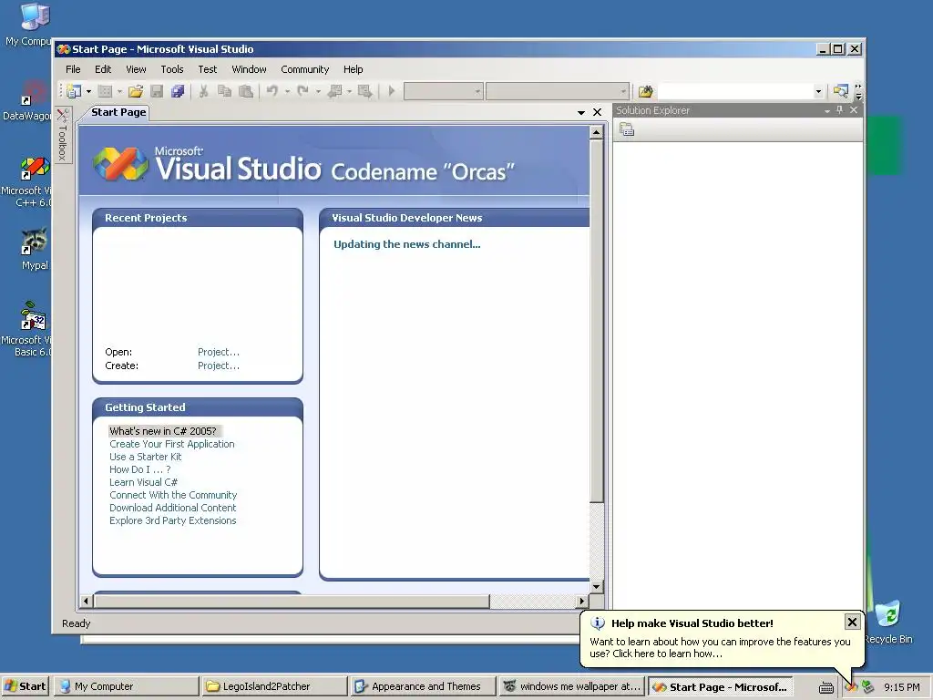The height and width of the screenshot is (700, 933).
Task: Open the Community menu
Action: (x=304, y=69)
